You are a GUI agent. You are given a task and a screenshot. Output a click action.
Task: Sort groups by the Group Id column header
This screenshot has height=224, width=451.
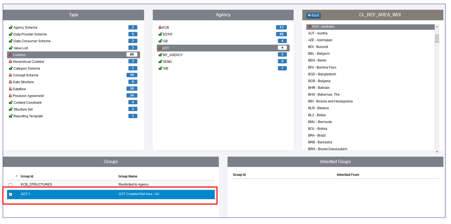pos(27,176)
